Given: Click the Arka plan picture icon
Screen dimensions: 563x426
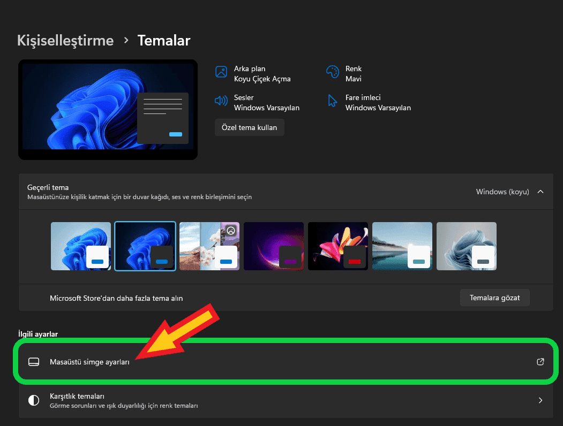Looking at the screenshot, I should (x=221, y=72).
